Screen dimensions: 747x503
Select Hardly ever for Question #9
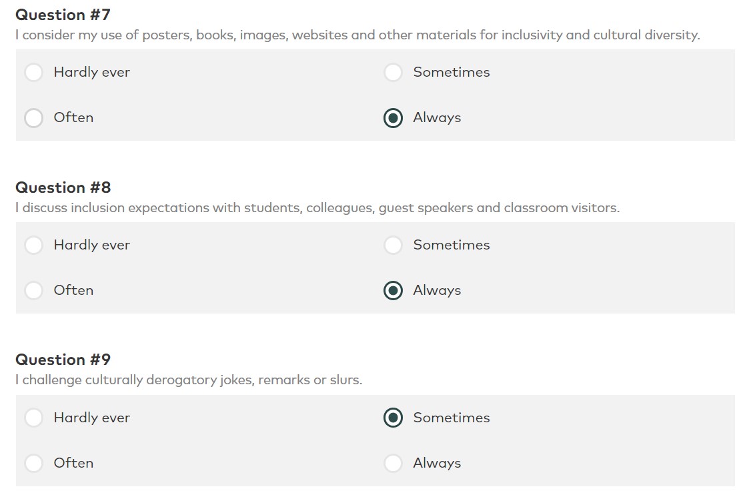[34, 418]
